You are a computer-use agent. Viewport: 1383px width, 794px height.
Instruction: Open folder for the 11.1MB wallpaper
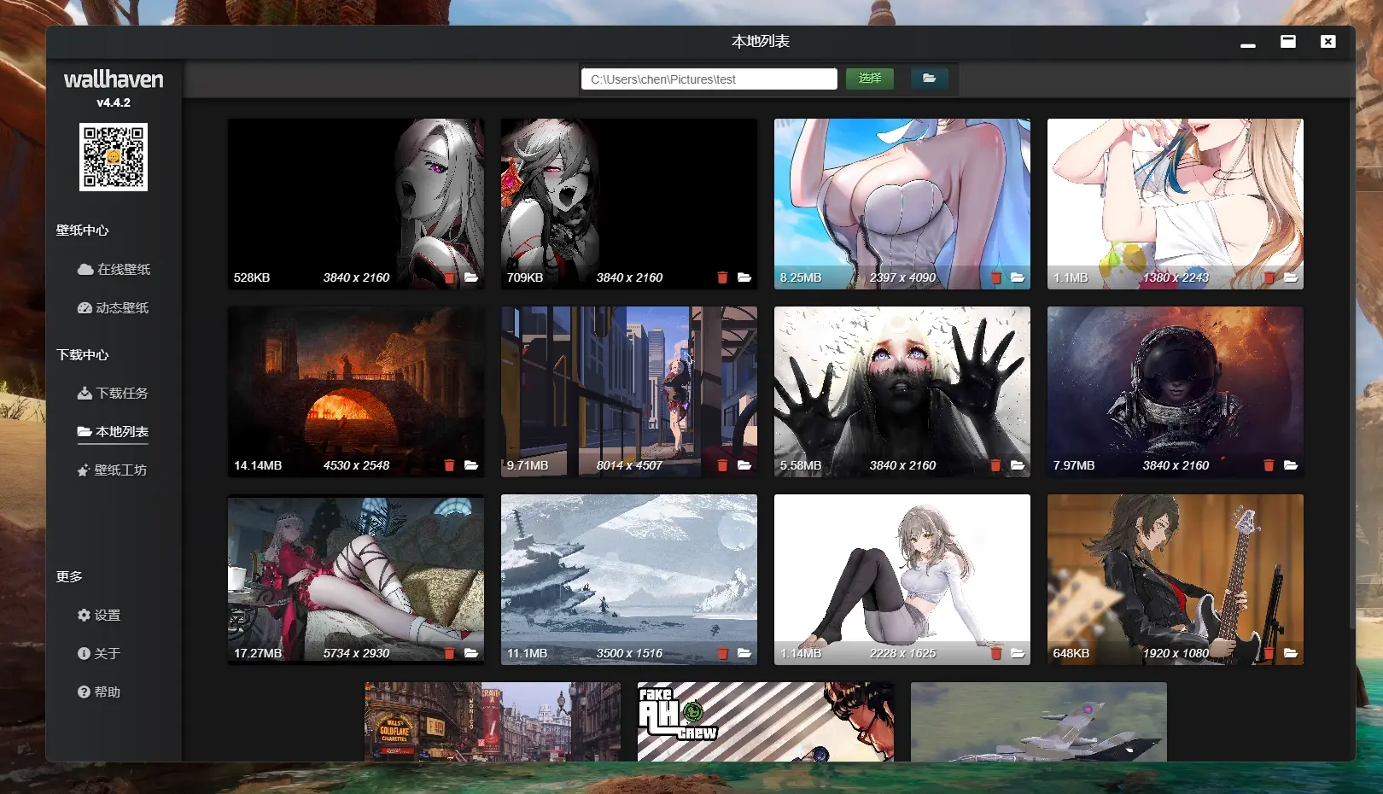pyautogui.click(x=744, y=653)
